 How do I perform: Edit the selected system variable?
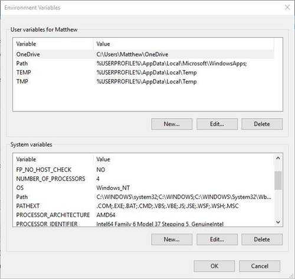pos(217,239)
